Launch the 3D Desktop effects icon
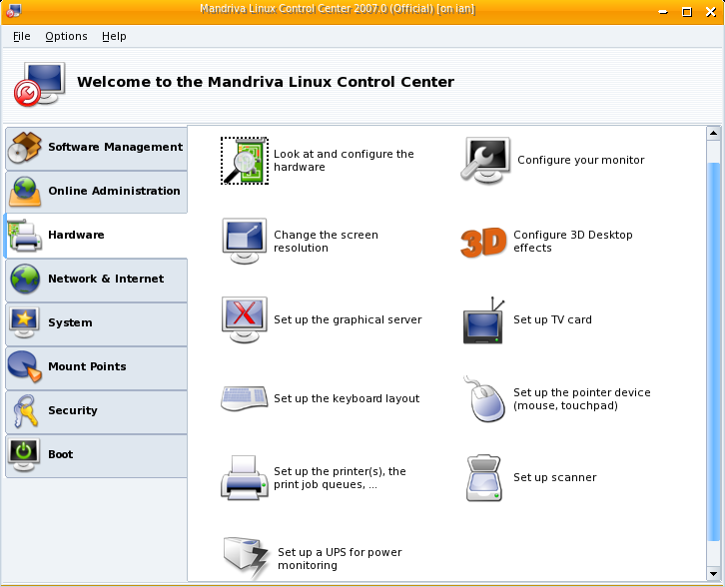The height and width of the screenshot is (587, 725). [484, 242]
